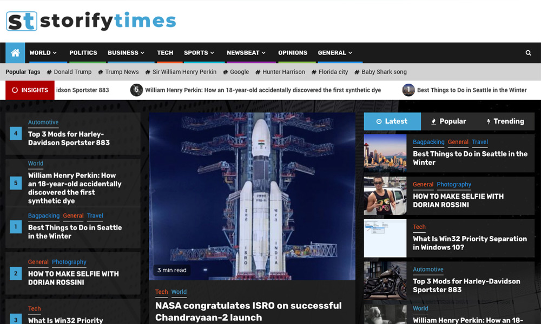This screenshot has width=541, height=324.
Task: Click the StorifyTimes logo
Action: (x=91, y=22)
